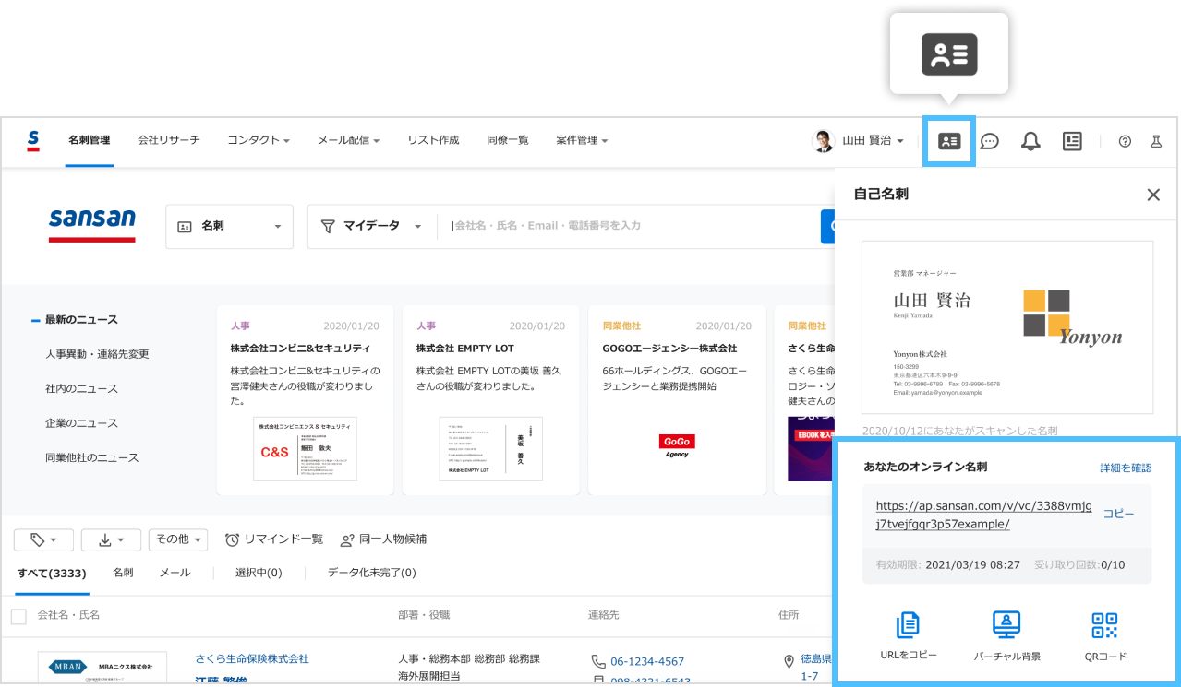Open the EMPTY LOT business card thumbnail
Image resolution: width=1181 pixels, height=687 pixels.
pos(490,449)
